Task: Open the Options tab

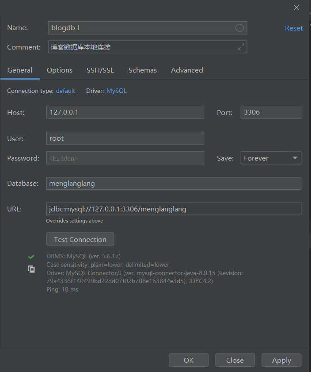Action: [60, 70]
